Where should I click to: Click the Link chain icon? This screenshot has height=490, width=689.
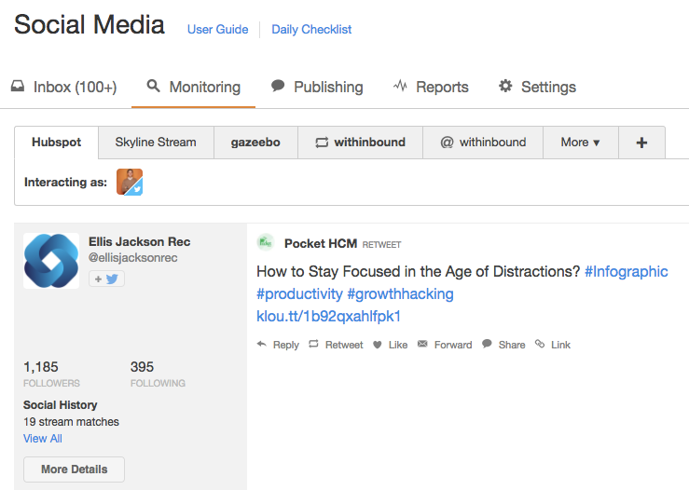(540, 344)
